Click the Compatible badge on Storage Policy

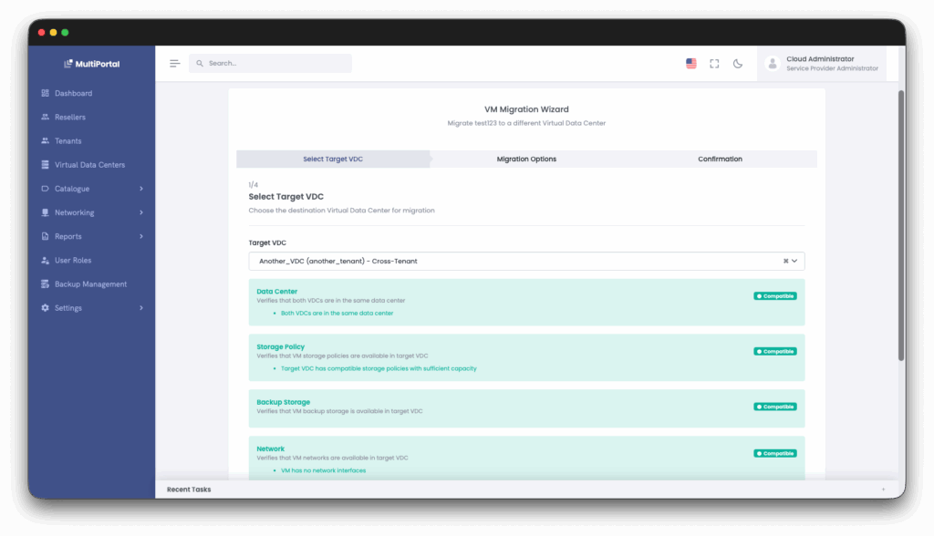[x=774, y=351]
